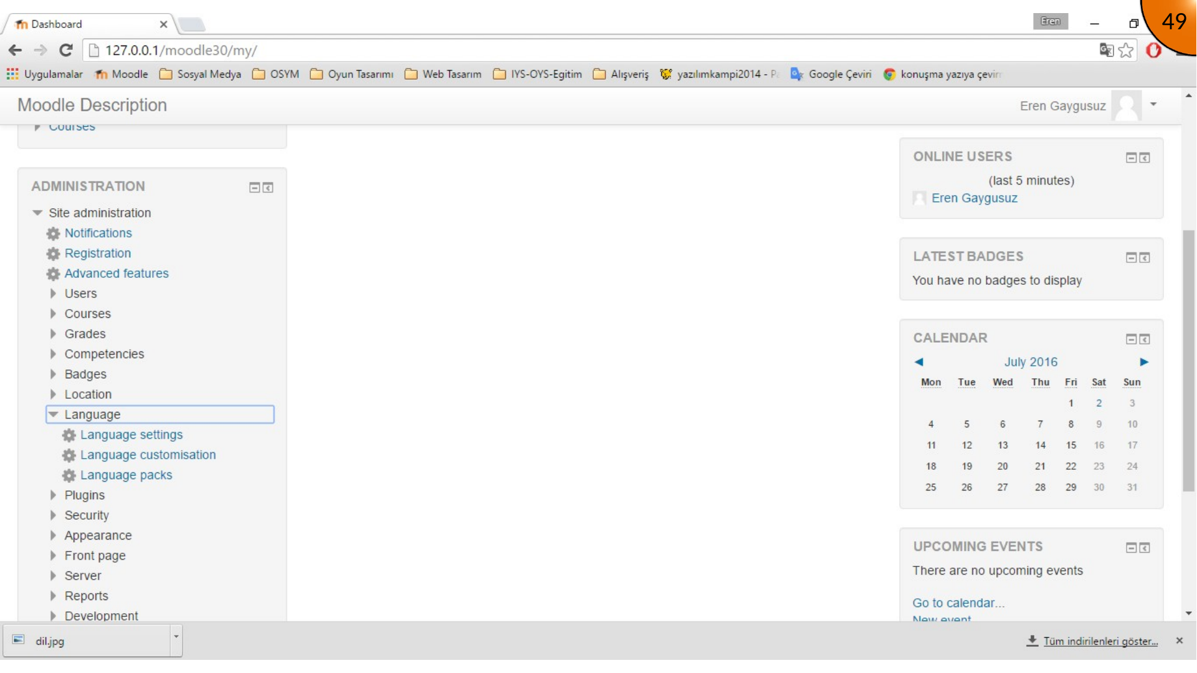This screenshot has height=673, width=1197.
Task: Expand the Competencies node
Action: [53, 354]
